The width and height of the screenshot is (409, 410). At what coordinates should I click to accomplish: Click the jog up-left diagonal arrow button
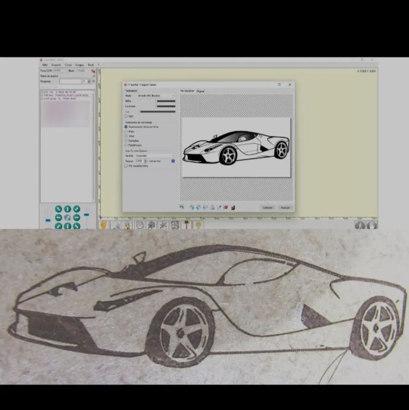(x=58, y=209)
